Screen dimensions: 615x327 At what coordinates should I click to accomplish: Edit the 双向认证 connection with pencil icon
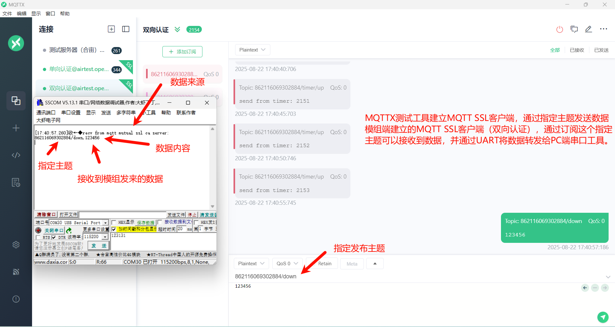click(x=588, y=29)
